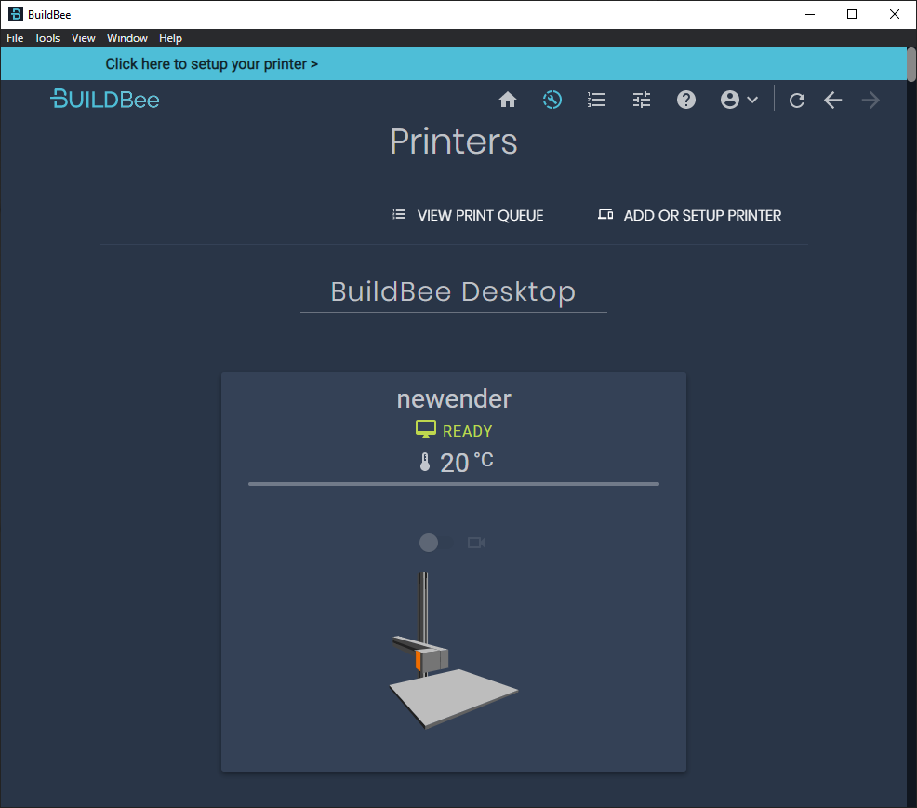The height and width of the screenshot is (808, 917).
Task: Open the Help menu
Action: 170,38
